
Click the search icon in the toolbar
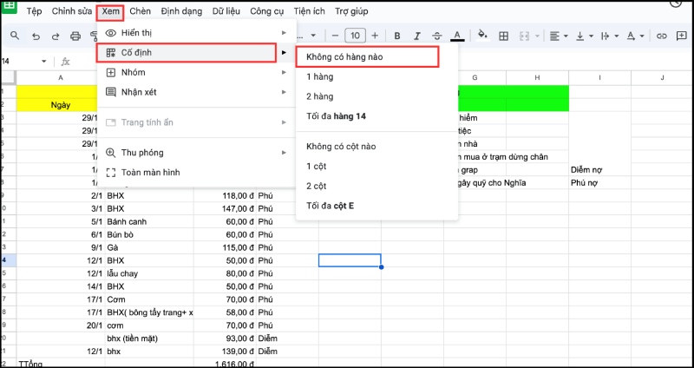click(15, 36)
